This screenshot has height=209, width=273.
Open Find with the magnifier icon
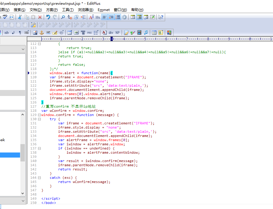click(x=63, y=17)
